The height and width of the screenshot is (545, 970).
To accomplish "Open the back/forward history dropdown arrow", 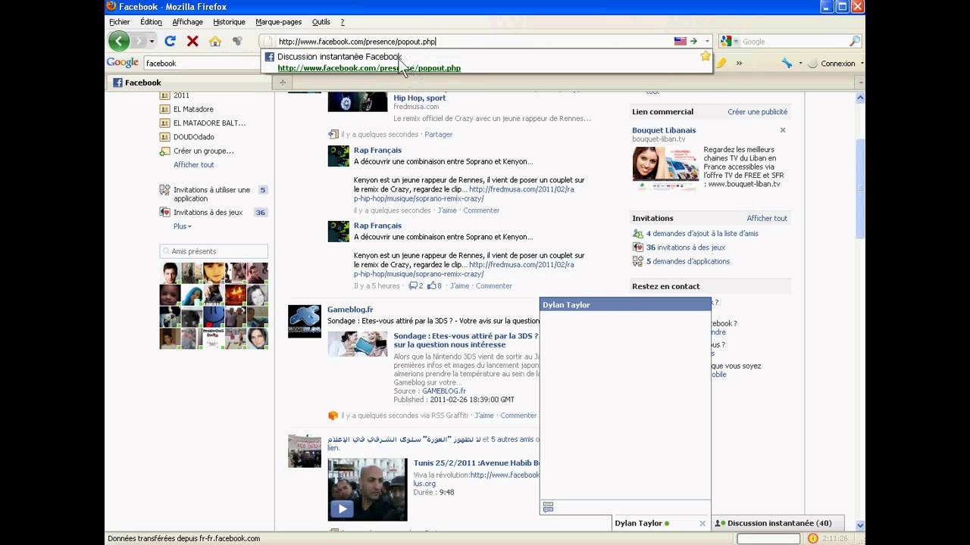I will (x=152, y=42).
